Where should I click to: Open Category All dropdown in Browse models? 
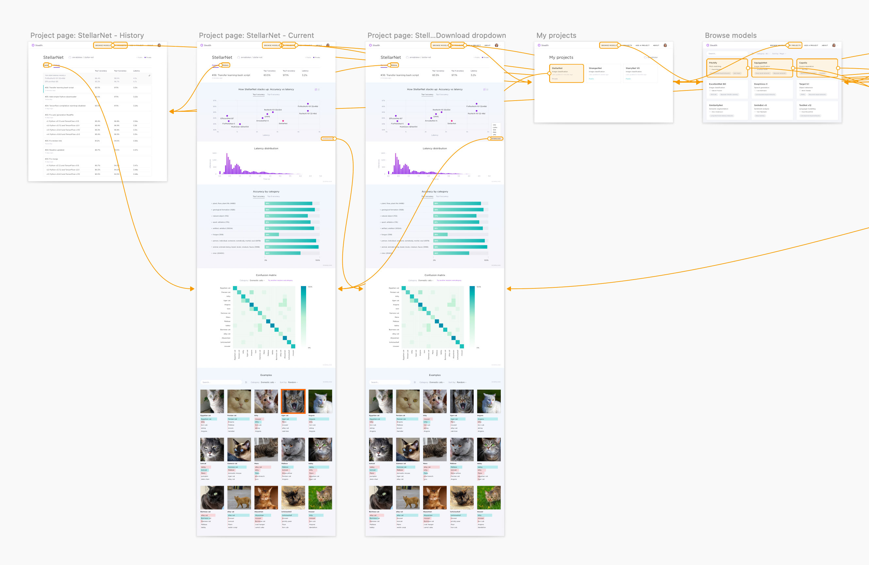(767, 54)
